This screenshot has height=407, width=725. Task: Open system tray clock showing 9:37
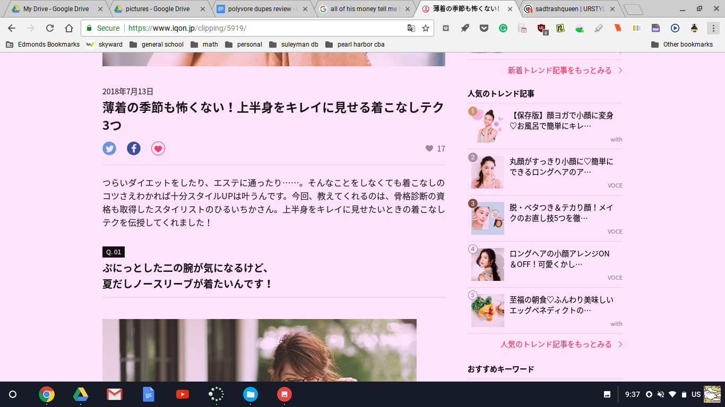pyautogui.click(x=633, y=394)
